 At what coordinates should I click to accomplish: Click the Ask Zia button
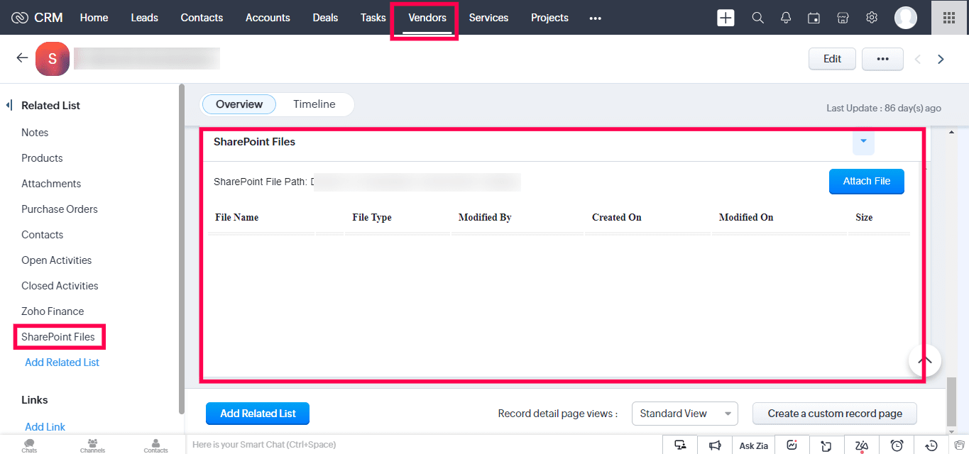click(754, 445)
